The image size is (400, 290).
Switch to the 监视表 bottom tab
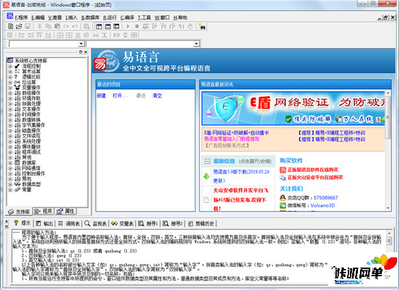[95, 223]
